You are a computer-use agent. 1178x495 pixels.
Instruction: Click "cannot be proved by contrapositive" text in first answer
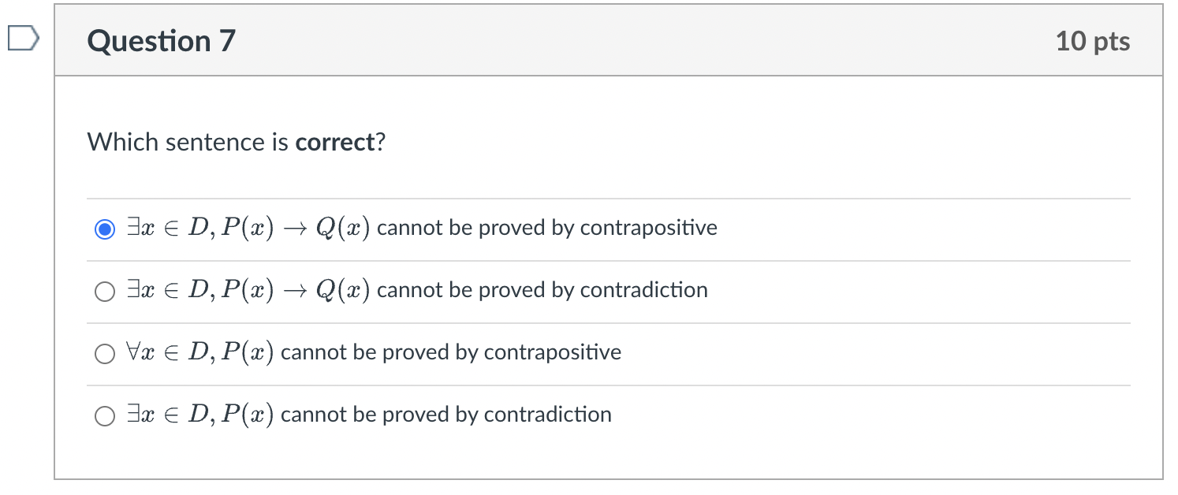click(x=547, y=229)
